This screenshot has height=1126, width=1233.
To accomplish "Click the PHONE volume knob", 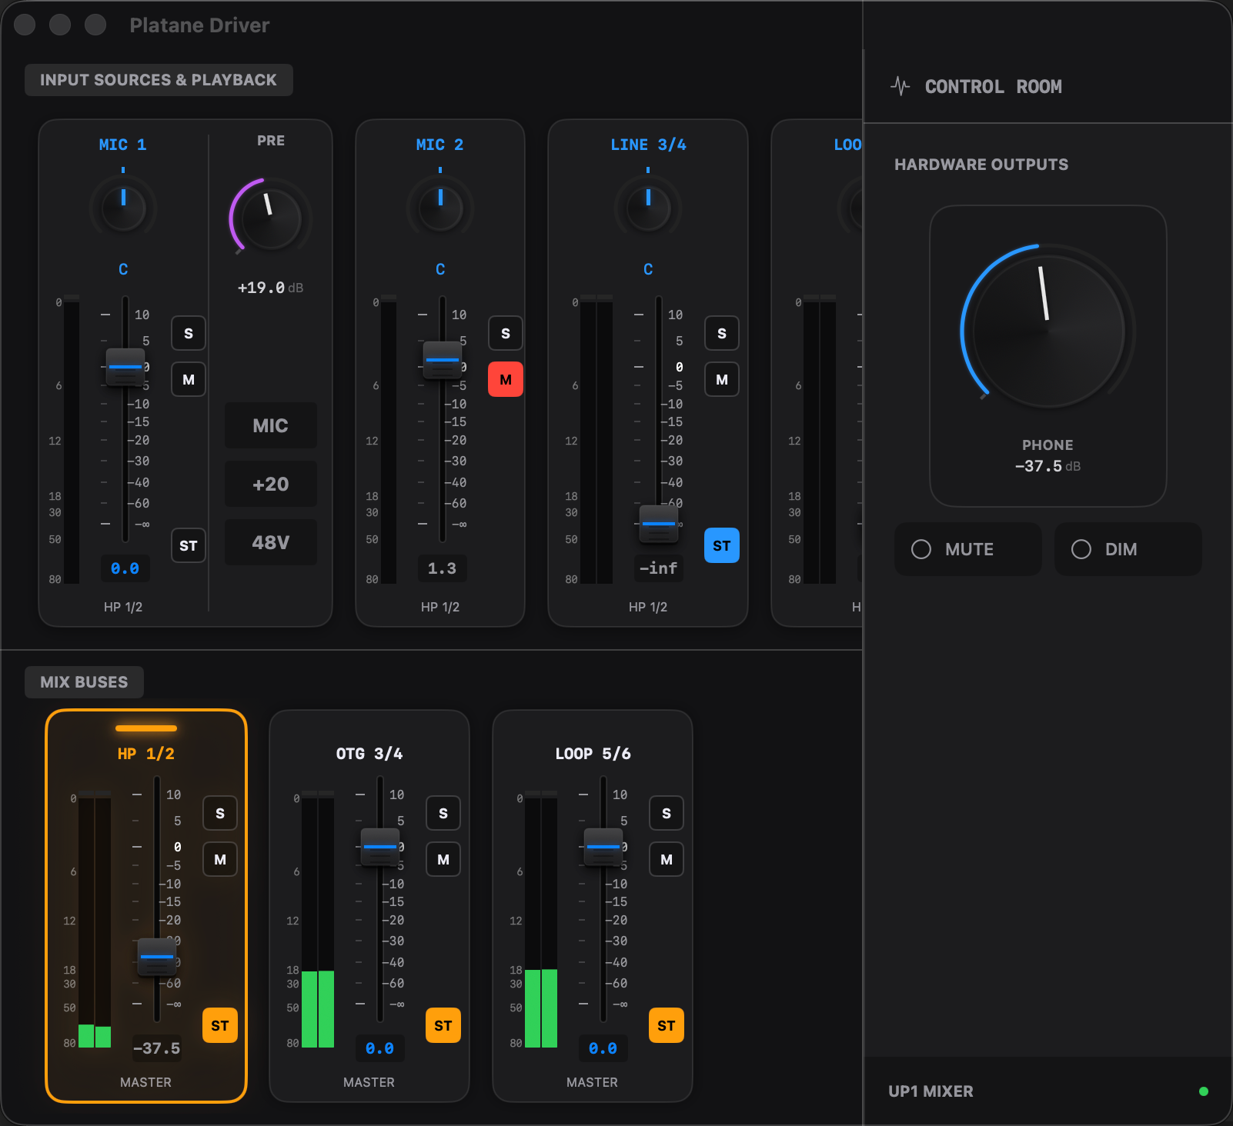I will (1048, 331).
